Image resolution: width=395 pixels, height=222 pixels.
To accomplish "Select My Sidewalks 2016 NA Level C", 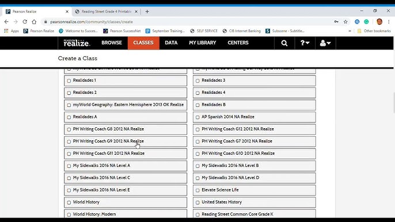I will coord(126,178).
